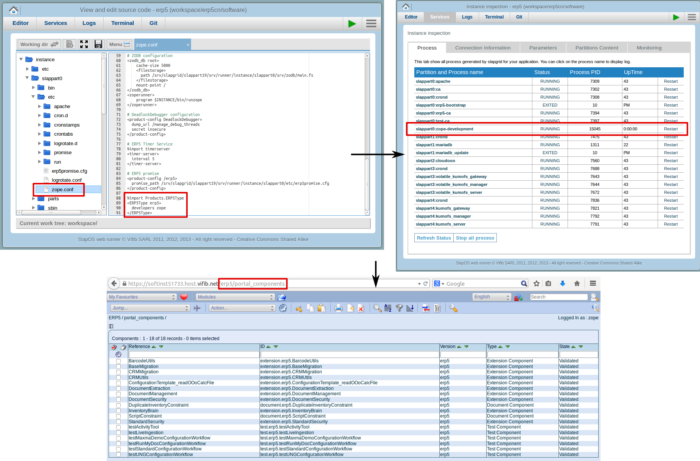Open the Monitoring tab
The image size is (700, 461).
[x=649, y=48]
